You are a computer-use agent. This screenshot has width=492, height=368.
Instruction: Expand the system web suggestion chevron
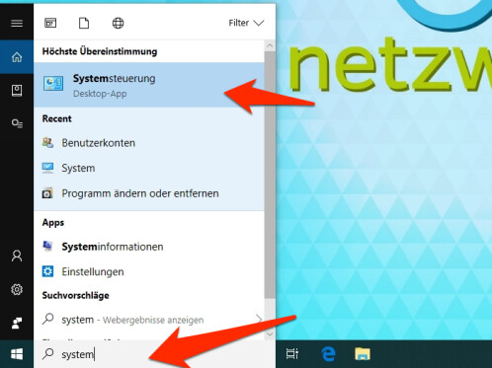pos(259,319)
